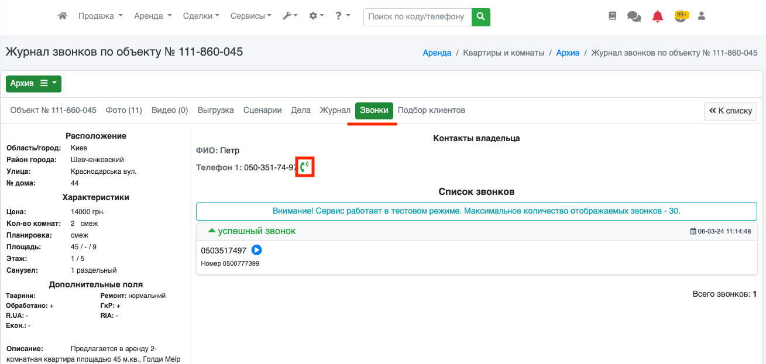
Task: Click the search by code/phone field
Action: click(x=417, y=17)
